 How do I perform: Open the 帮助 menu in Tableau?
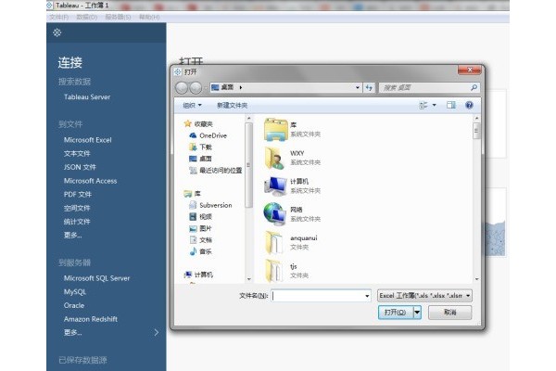(x=149, y=17)
